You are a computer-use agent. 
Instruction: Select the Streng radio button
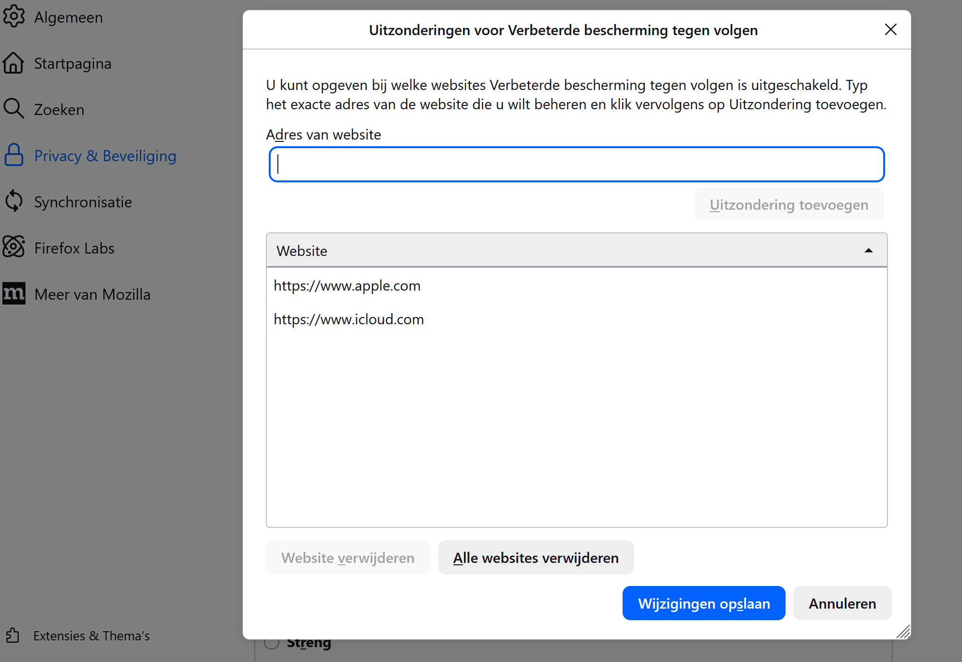click(272, 642)
